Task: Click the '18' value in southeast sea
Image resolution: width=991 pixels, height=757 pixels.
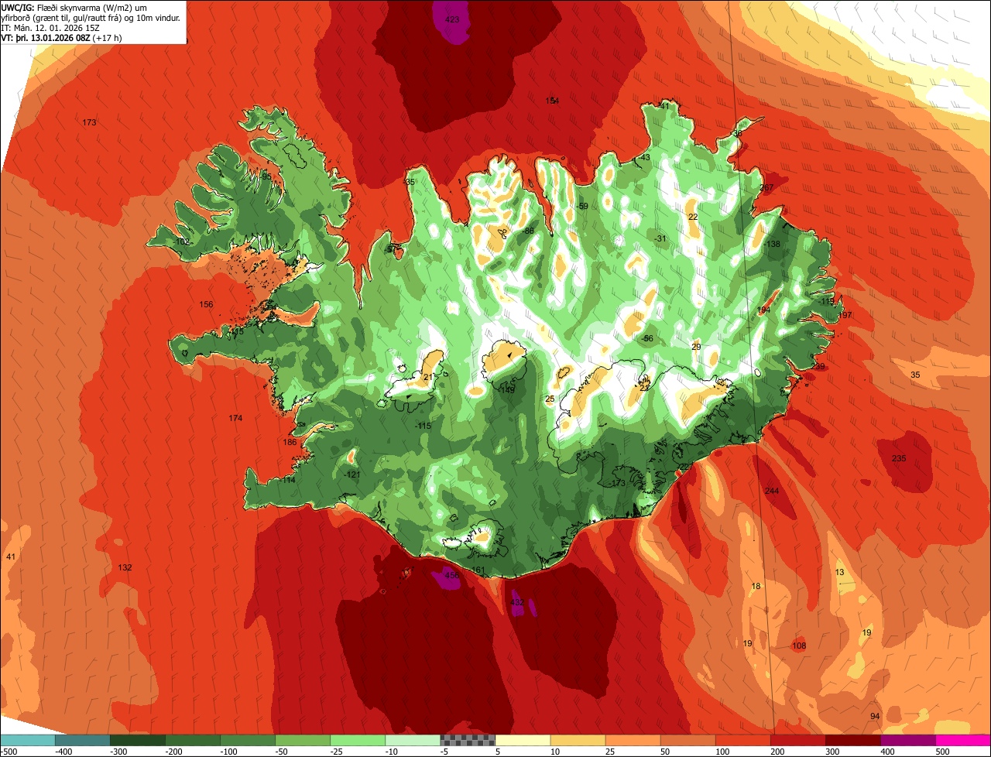Action: [x=756, y=586]
